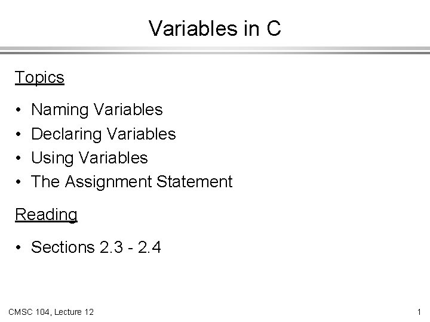Click the "Naming Variables" bullet text

point(96,110)
